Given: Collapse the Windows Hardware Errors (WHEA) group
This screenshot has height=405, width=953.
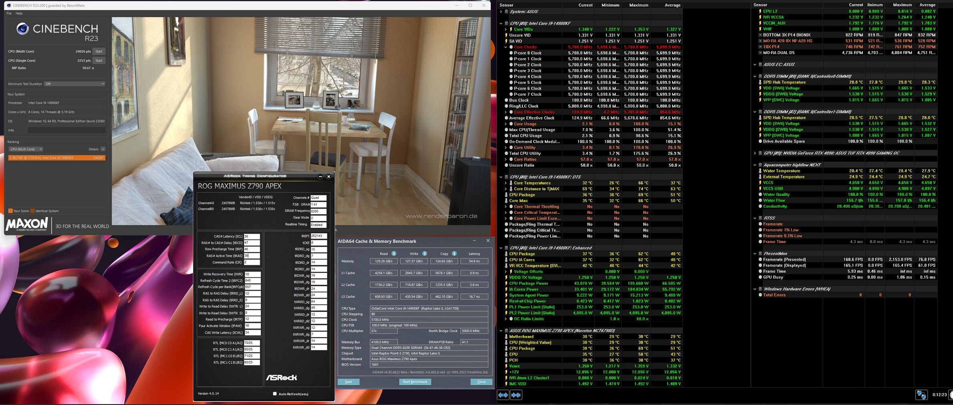Looking at the screenshot, I should (x=755, y=289).
